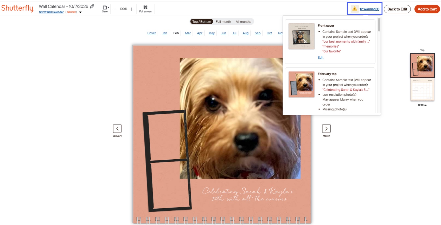This screenshot has width=441, height=225.
Task: Enter Full screen mode
Action: pos(145,9)
